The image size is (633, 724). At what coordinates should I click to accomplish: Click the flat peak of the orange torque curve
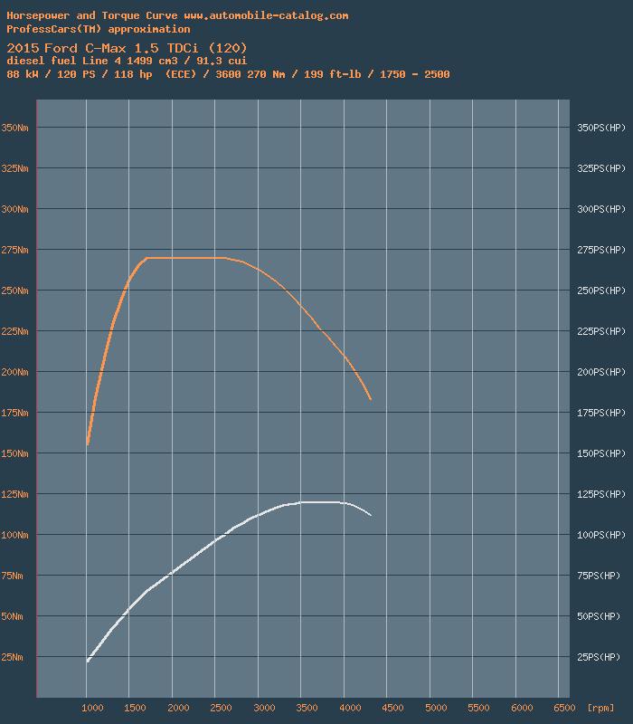tap(186, 258)
